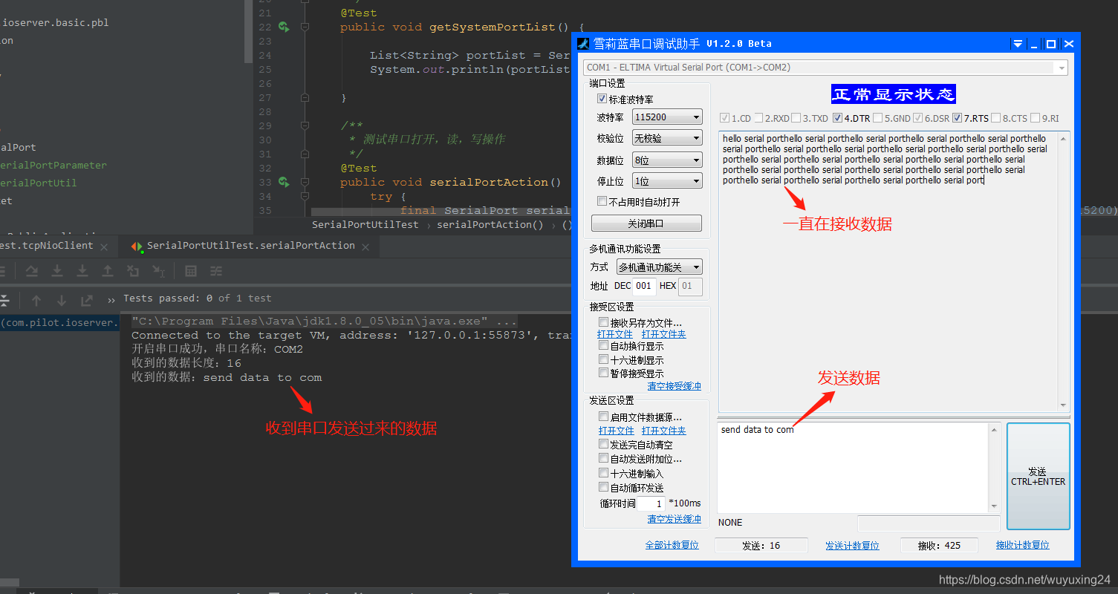Enable 不占用时自动打开 checkbox
The width and height of the screenshot is (1118, 594).
(x=602, y=201)
